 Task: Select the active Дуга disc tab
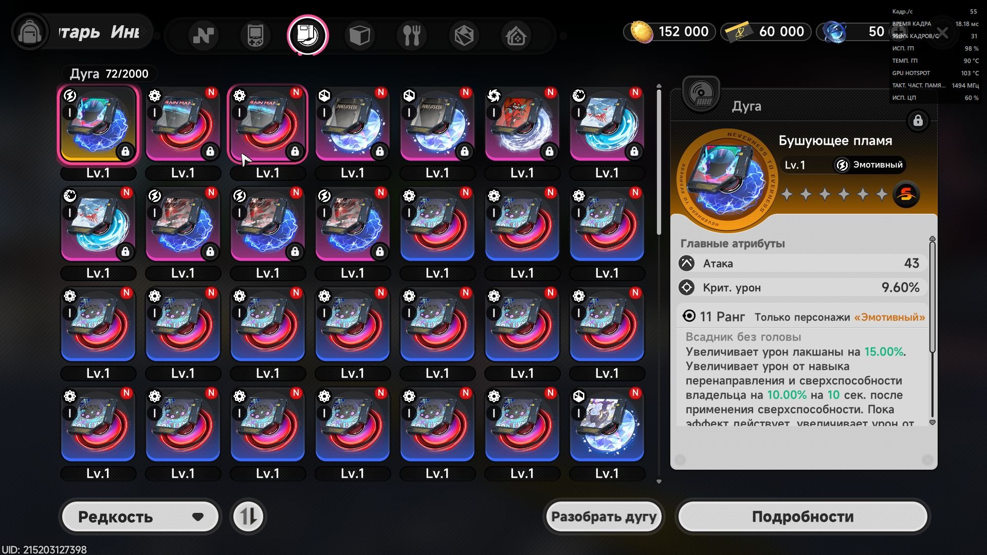(307, 35)
